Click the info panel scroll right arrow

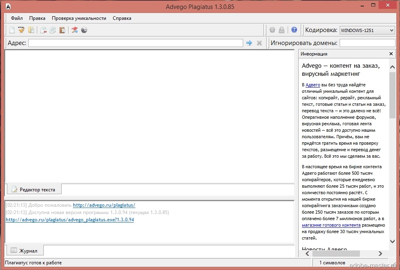pyautogui.click(x=381, y=253)
